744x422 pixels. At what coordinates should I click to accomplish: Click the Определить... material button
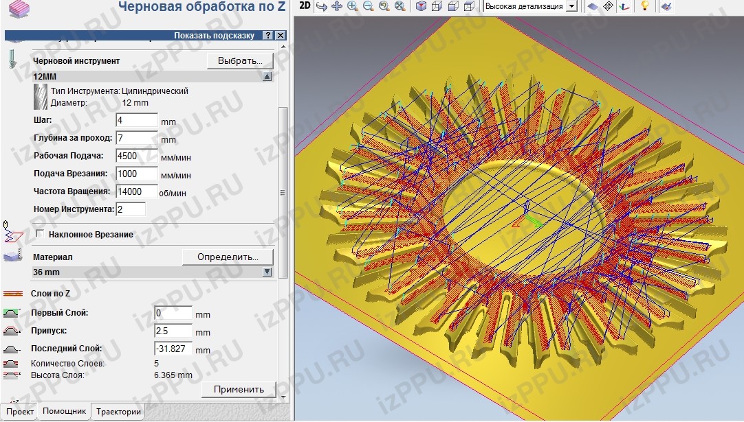(x=228, y=257)
